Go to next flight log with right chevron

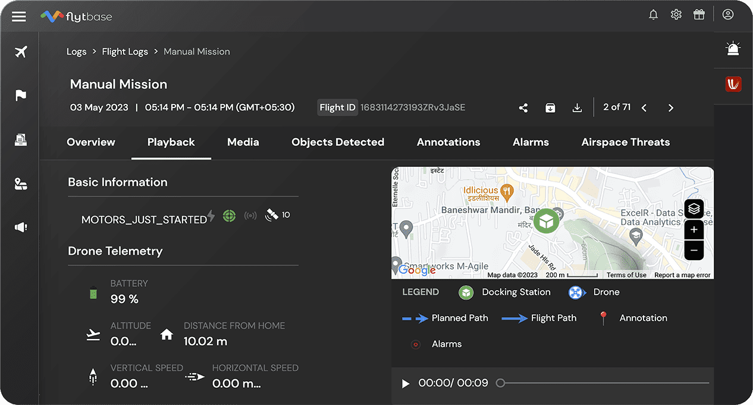coord(670,107)
